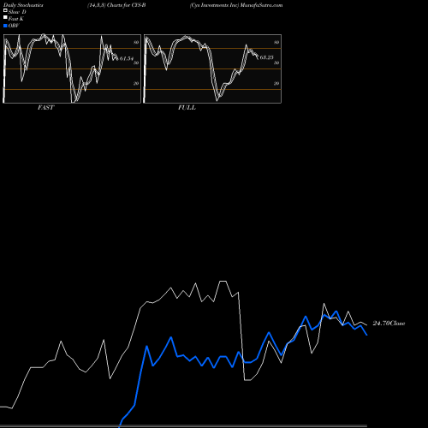
Task: Select the 'Daily Stochastics' title text
Action: [23, 5]
